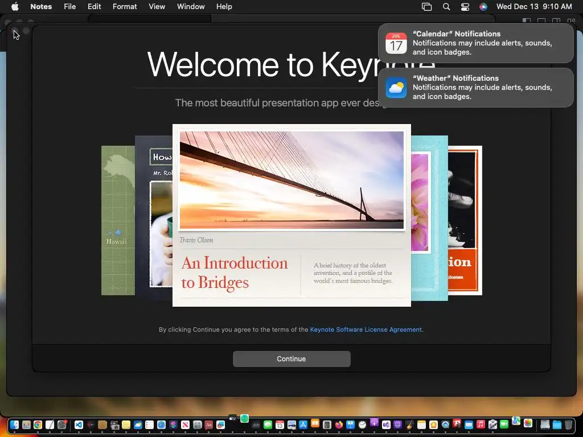Open the View menu

pos(157,6)
